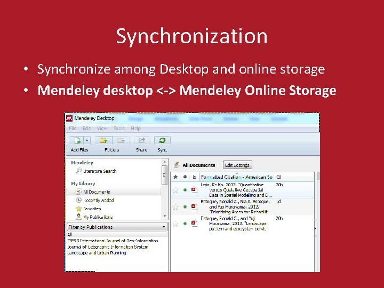The width and height of the screenshot is (384, 288).
Task: Toggle read status dot for Estoque 2012 entry
Action: click(185, 207)
